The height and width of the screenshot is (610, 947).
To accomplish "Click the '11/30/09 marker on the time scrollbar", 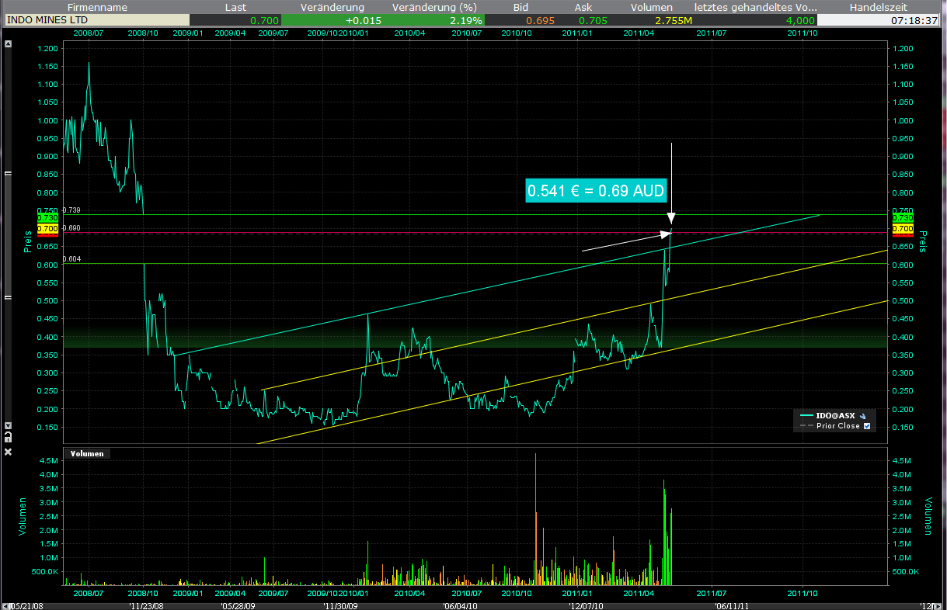I will 339,605.
